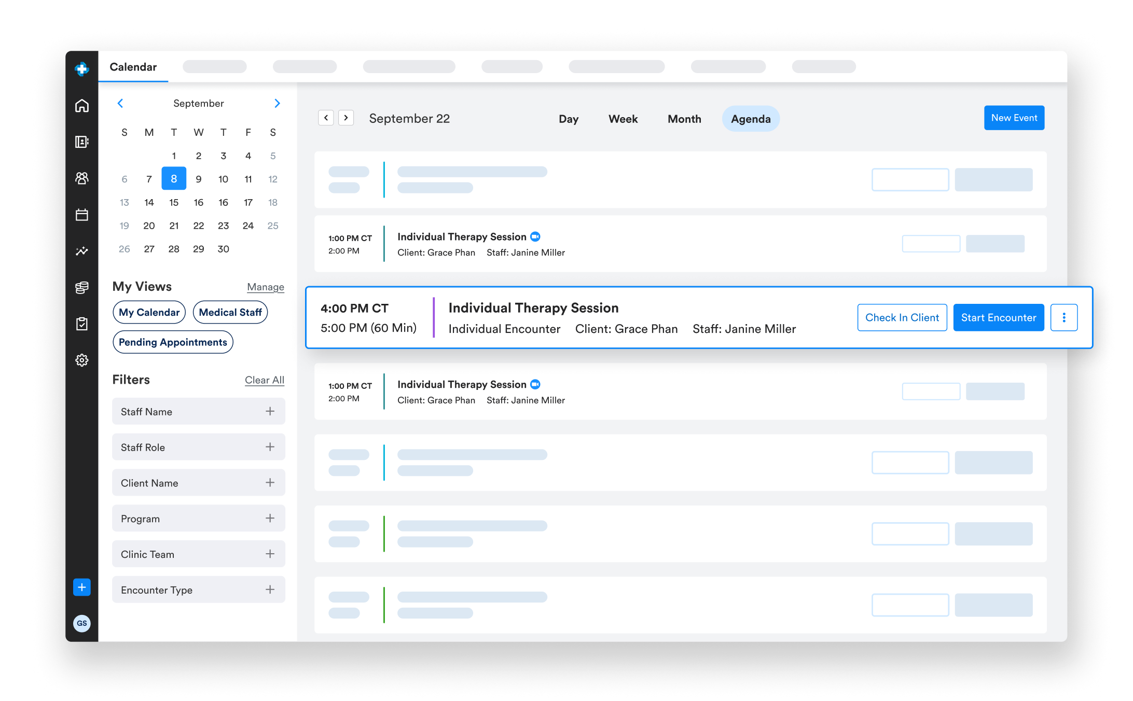The image size is (1133, 701).
Task: Click the Clear All filters link
Action: click(x=264, y=380)
